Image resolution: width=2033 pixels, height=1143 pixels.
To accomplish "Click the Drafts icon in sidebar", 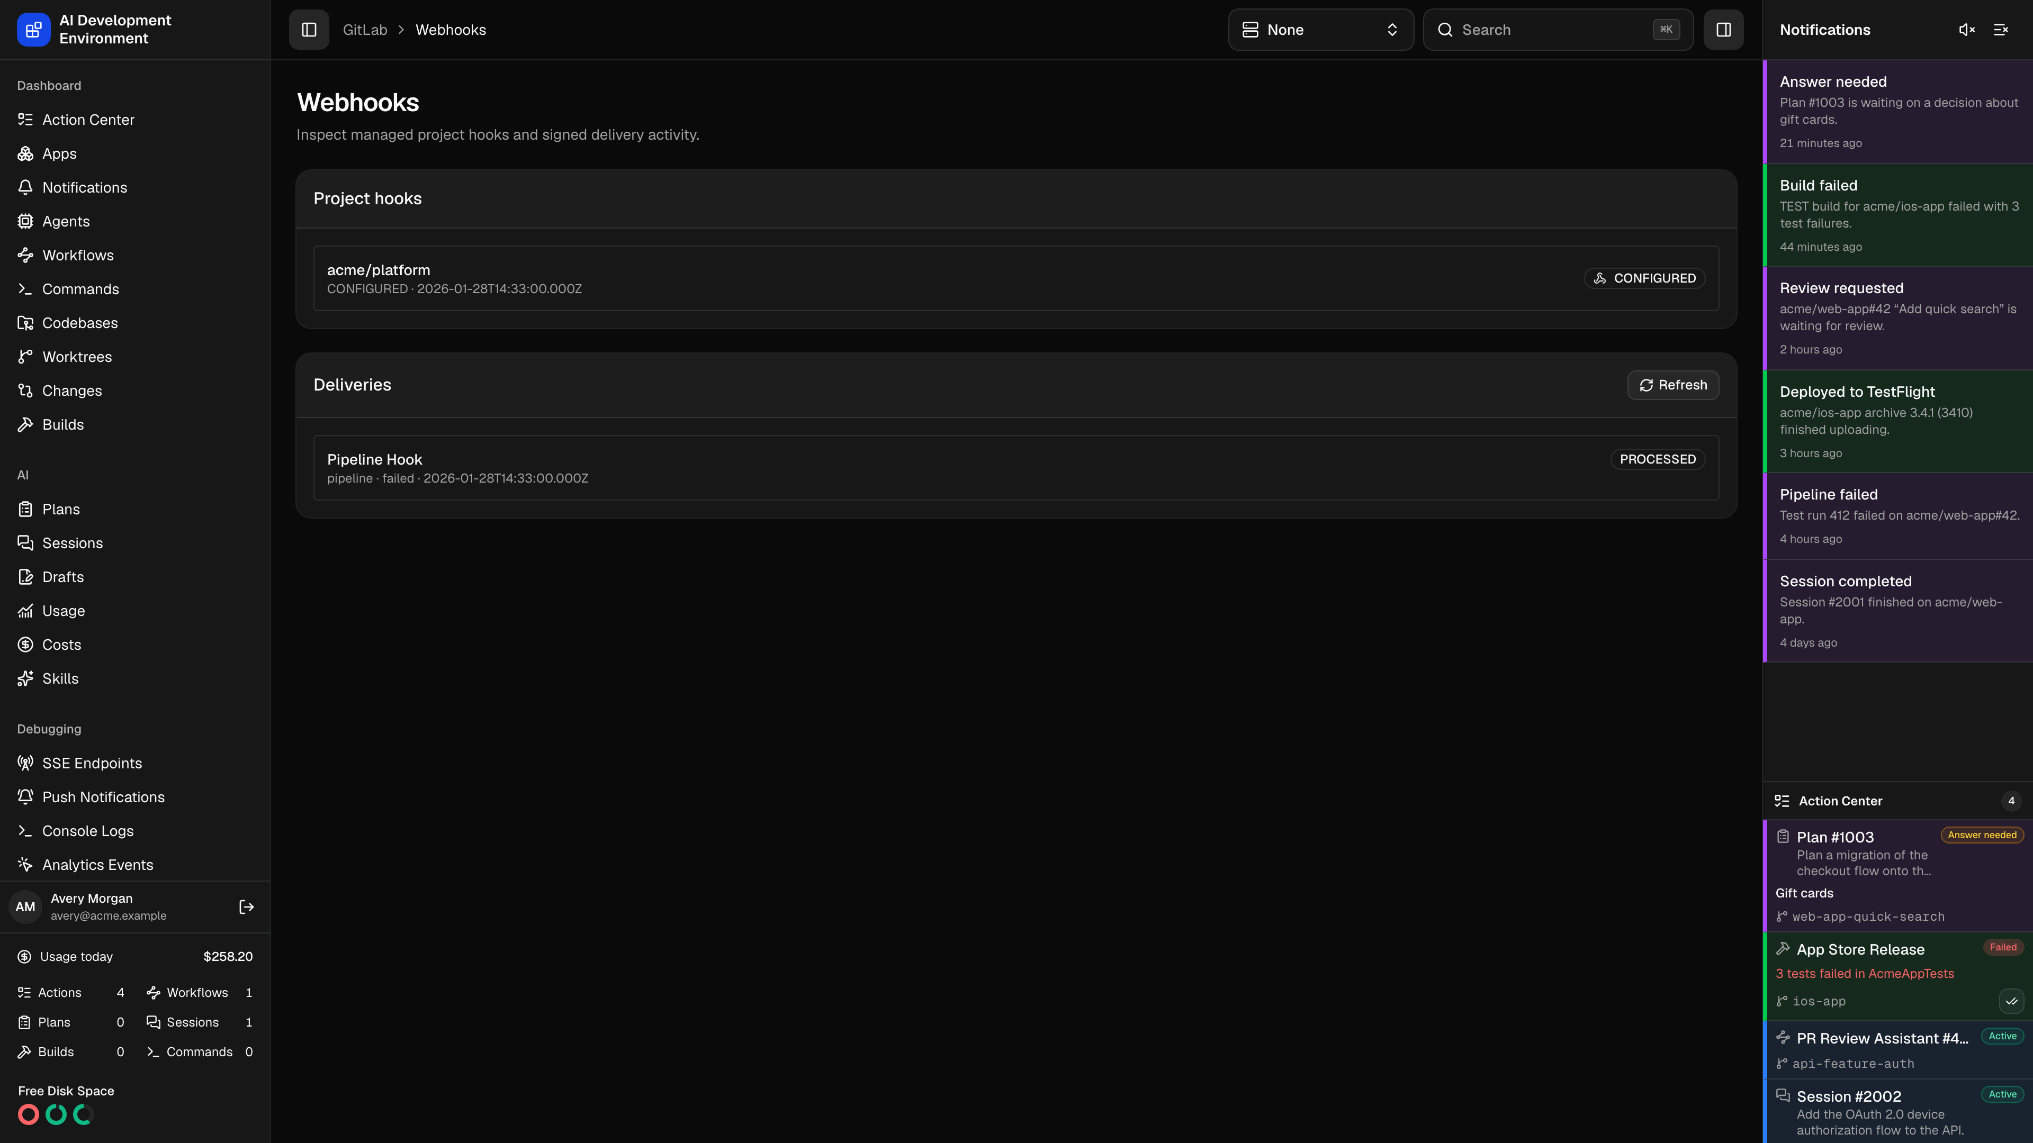I will (x=25, y=577).
